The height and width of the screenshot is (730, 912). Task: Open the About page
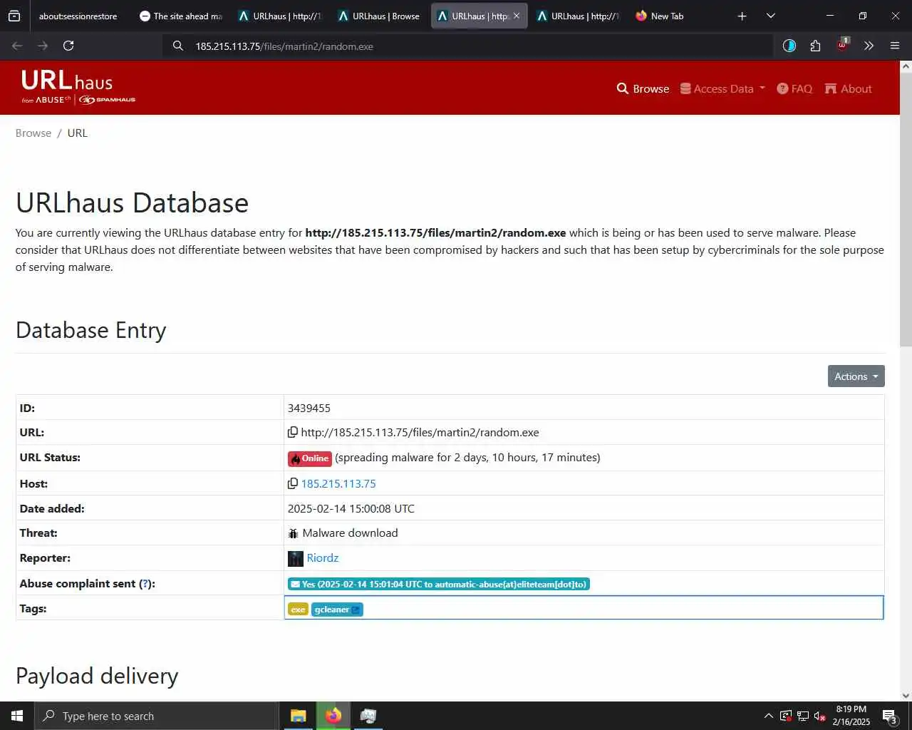coord(848,88)
